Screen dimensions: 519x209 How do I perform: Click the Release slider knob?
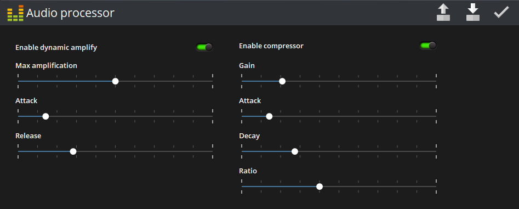tap(73, 151)
